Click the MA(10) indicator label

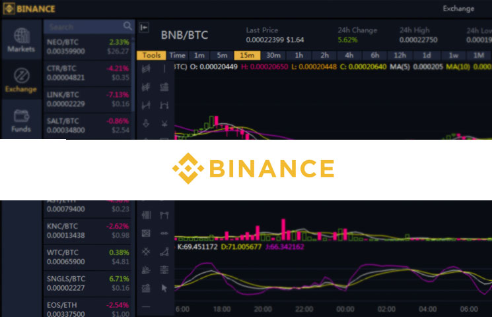click(x=457, y=67)
